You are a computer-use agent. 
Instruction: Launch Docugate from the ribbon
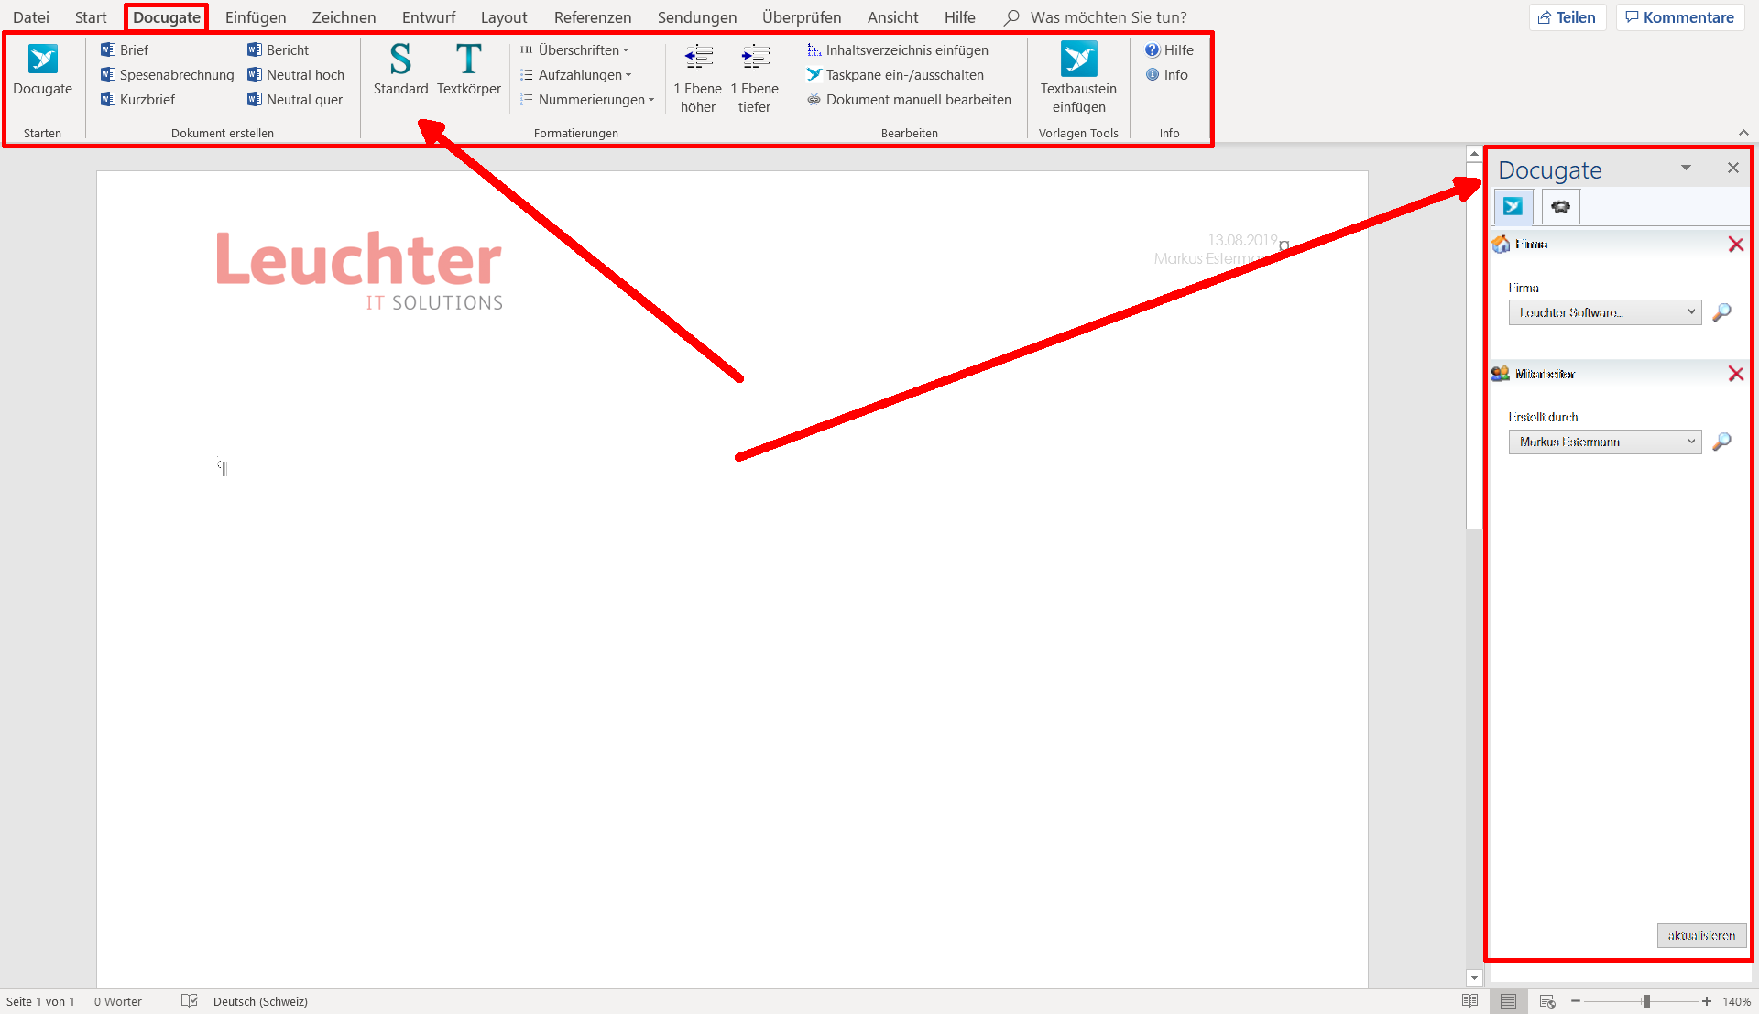pyautogui.click(x=42, y=70)
